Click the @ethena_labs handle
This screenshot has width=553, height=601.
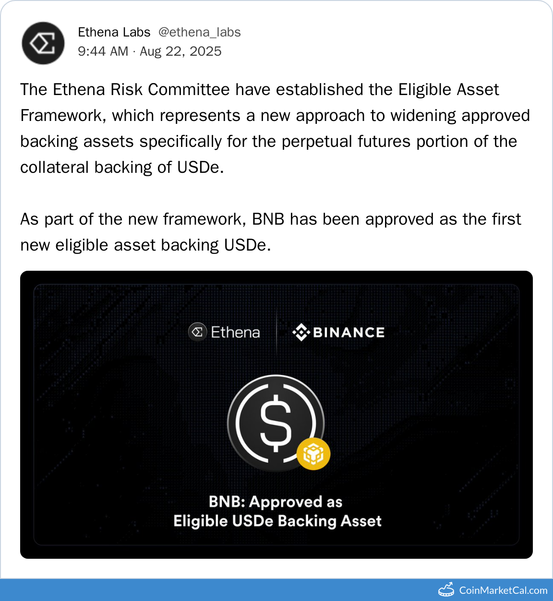pyautogui.click(x=199, y=32)
